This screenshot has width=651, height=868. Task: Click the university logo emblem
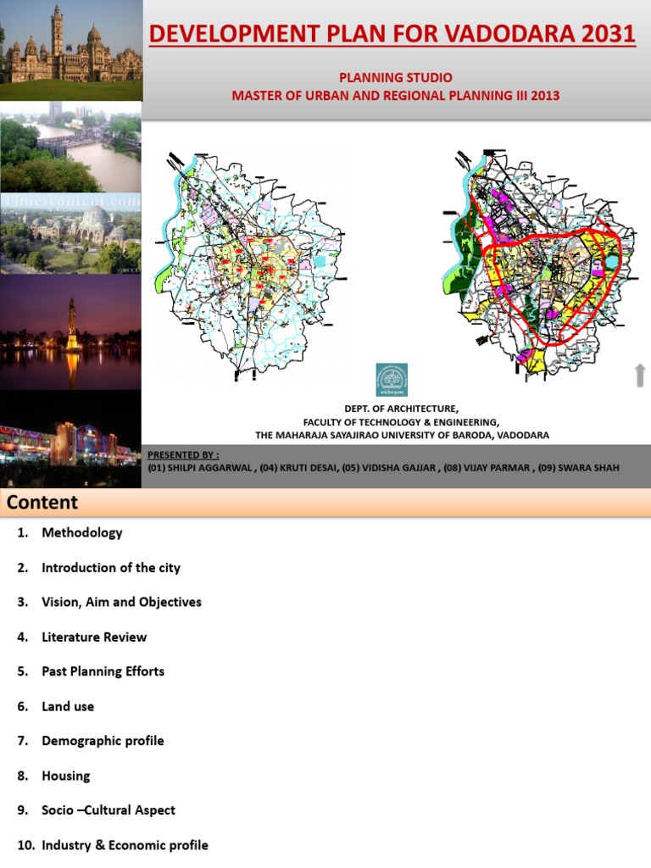392,380
